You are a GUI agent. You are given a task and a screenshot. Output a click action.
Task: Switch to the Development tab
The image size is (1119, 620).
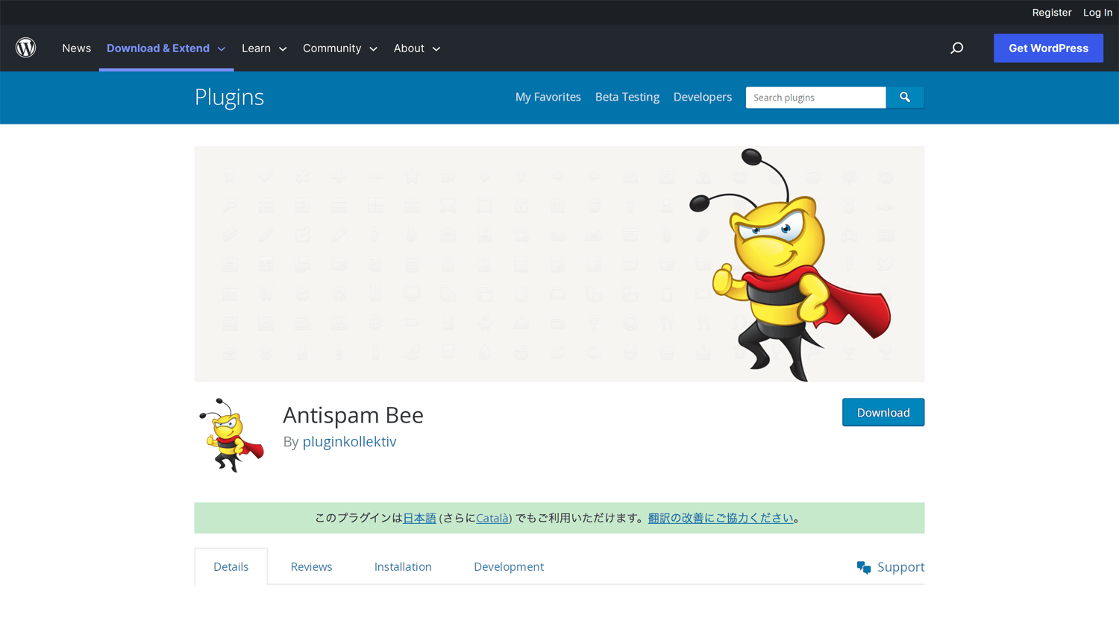[x=509, y=566]
